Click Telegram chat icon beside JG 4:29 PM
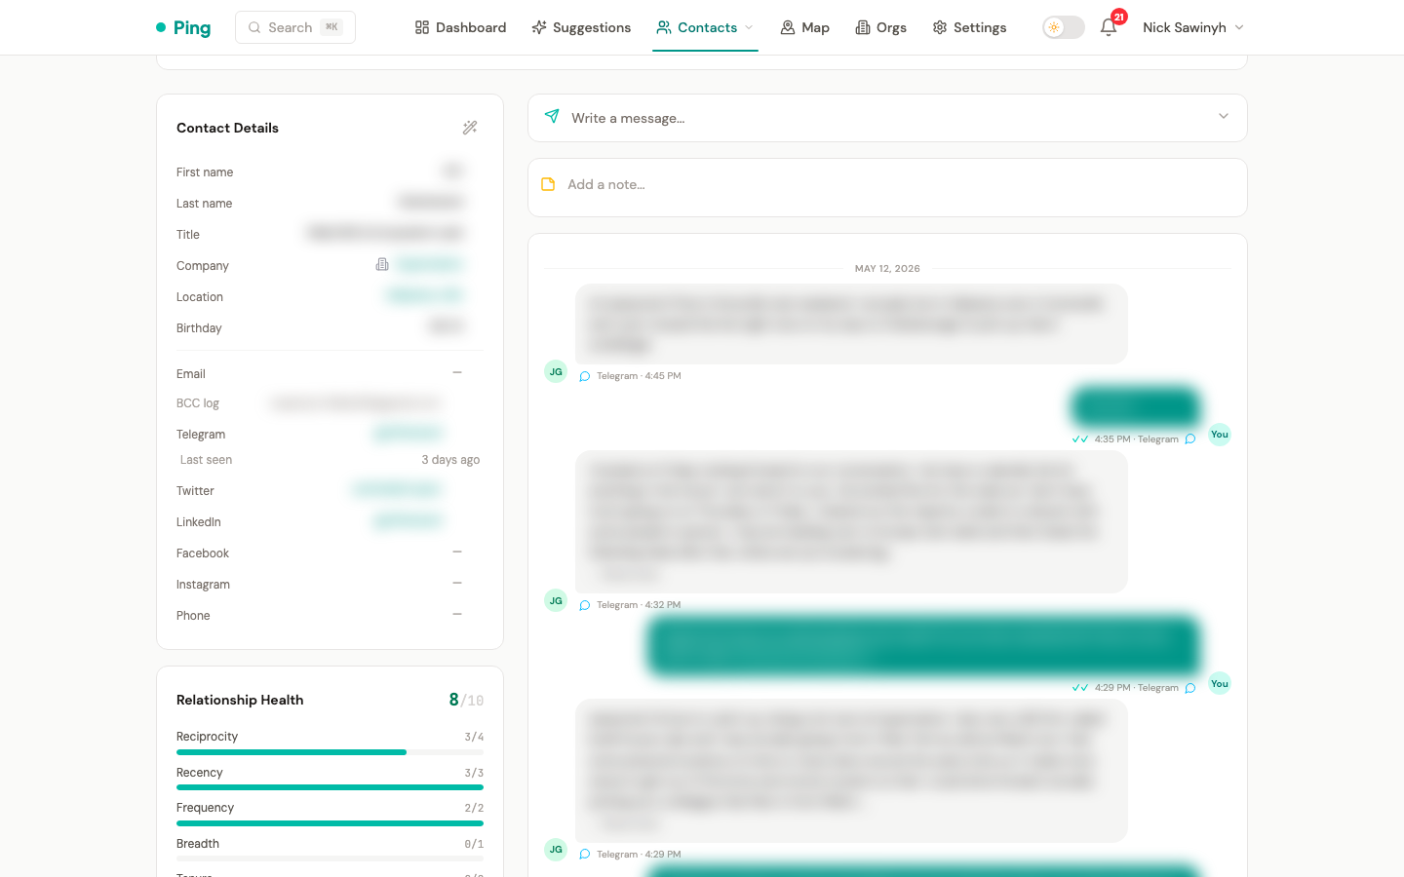Viewport: 1404px width, 877px height. tap(585, 855)
